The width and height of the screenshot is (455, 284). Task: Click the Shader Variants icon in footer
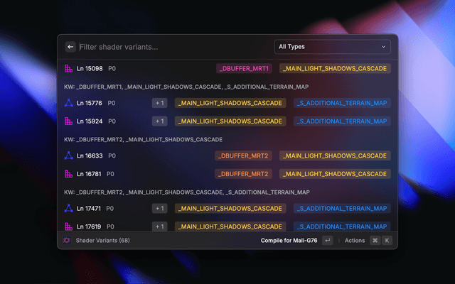point(66,241)
